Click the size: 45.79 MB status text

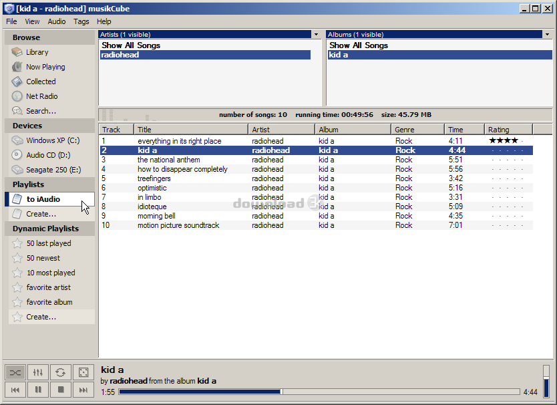point(406,114)
